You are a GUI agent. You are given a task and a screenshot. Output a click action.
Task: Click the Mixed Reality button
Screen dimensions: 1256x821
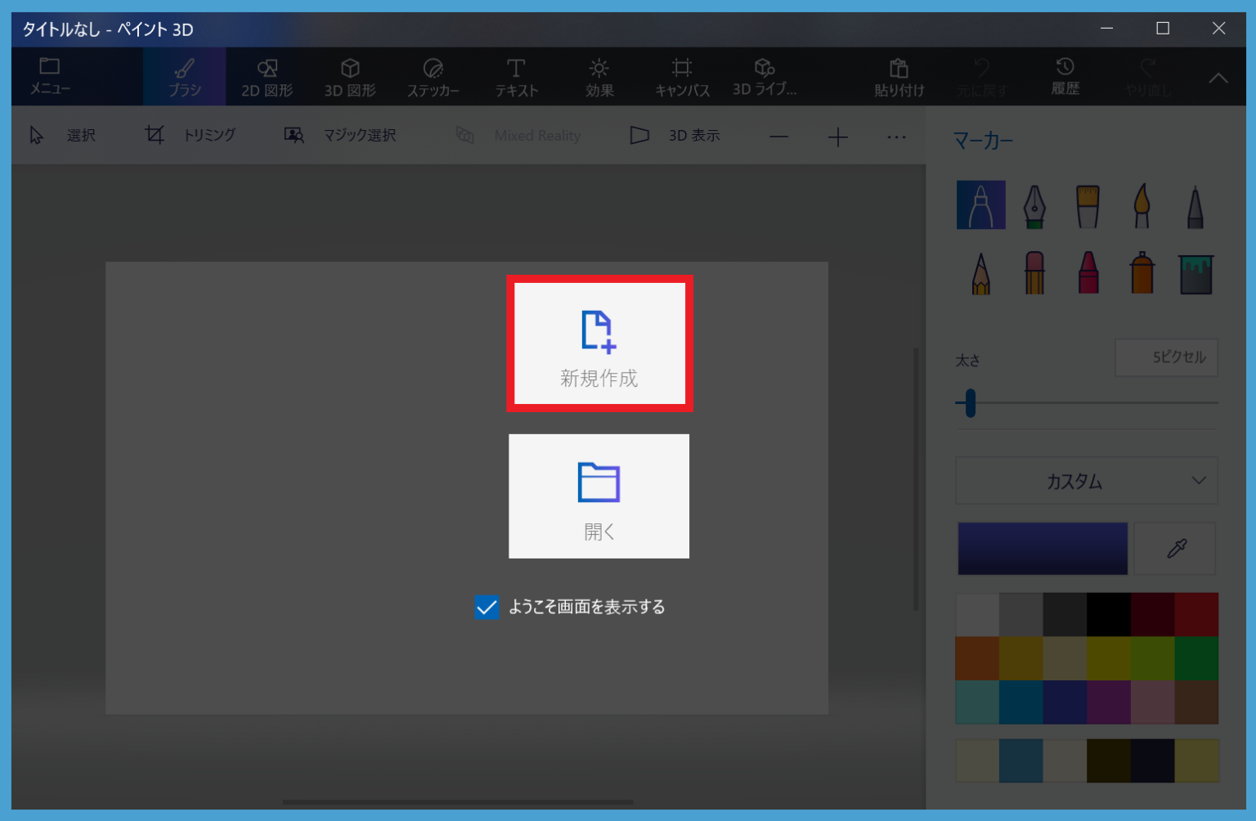click(x=518, y=135)
